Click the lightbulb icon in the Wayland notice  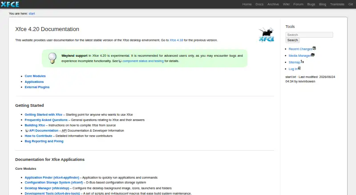pyautogui.click(x=53, y=58)
